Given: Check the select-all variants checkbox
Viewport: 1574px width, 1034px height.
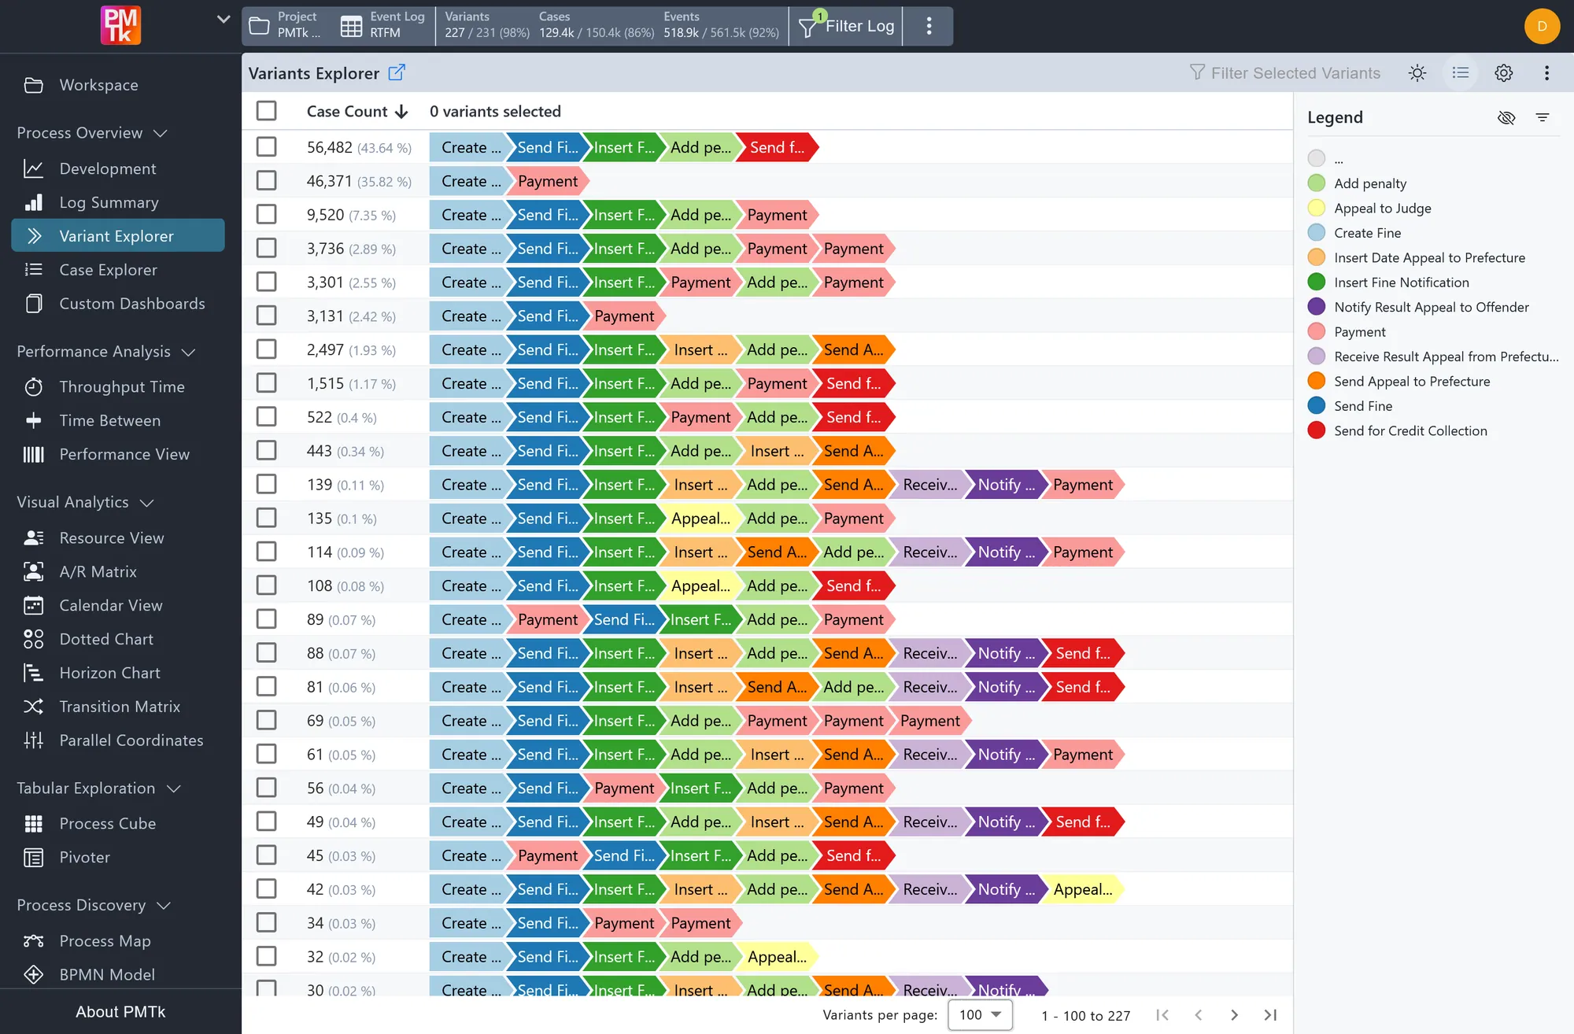Looking at the screenshot, I should tap(267, 111).
